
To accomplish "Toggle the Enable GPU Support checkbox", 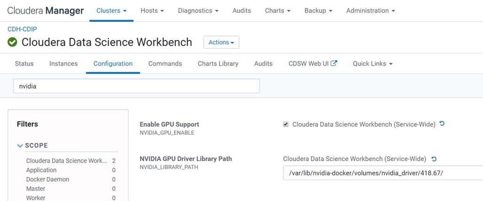I will 286,124.
